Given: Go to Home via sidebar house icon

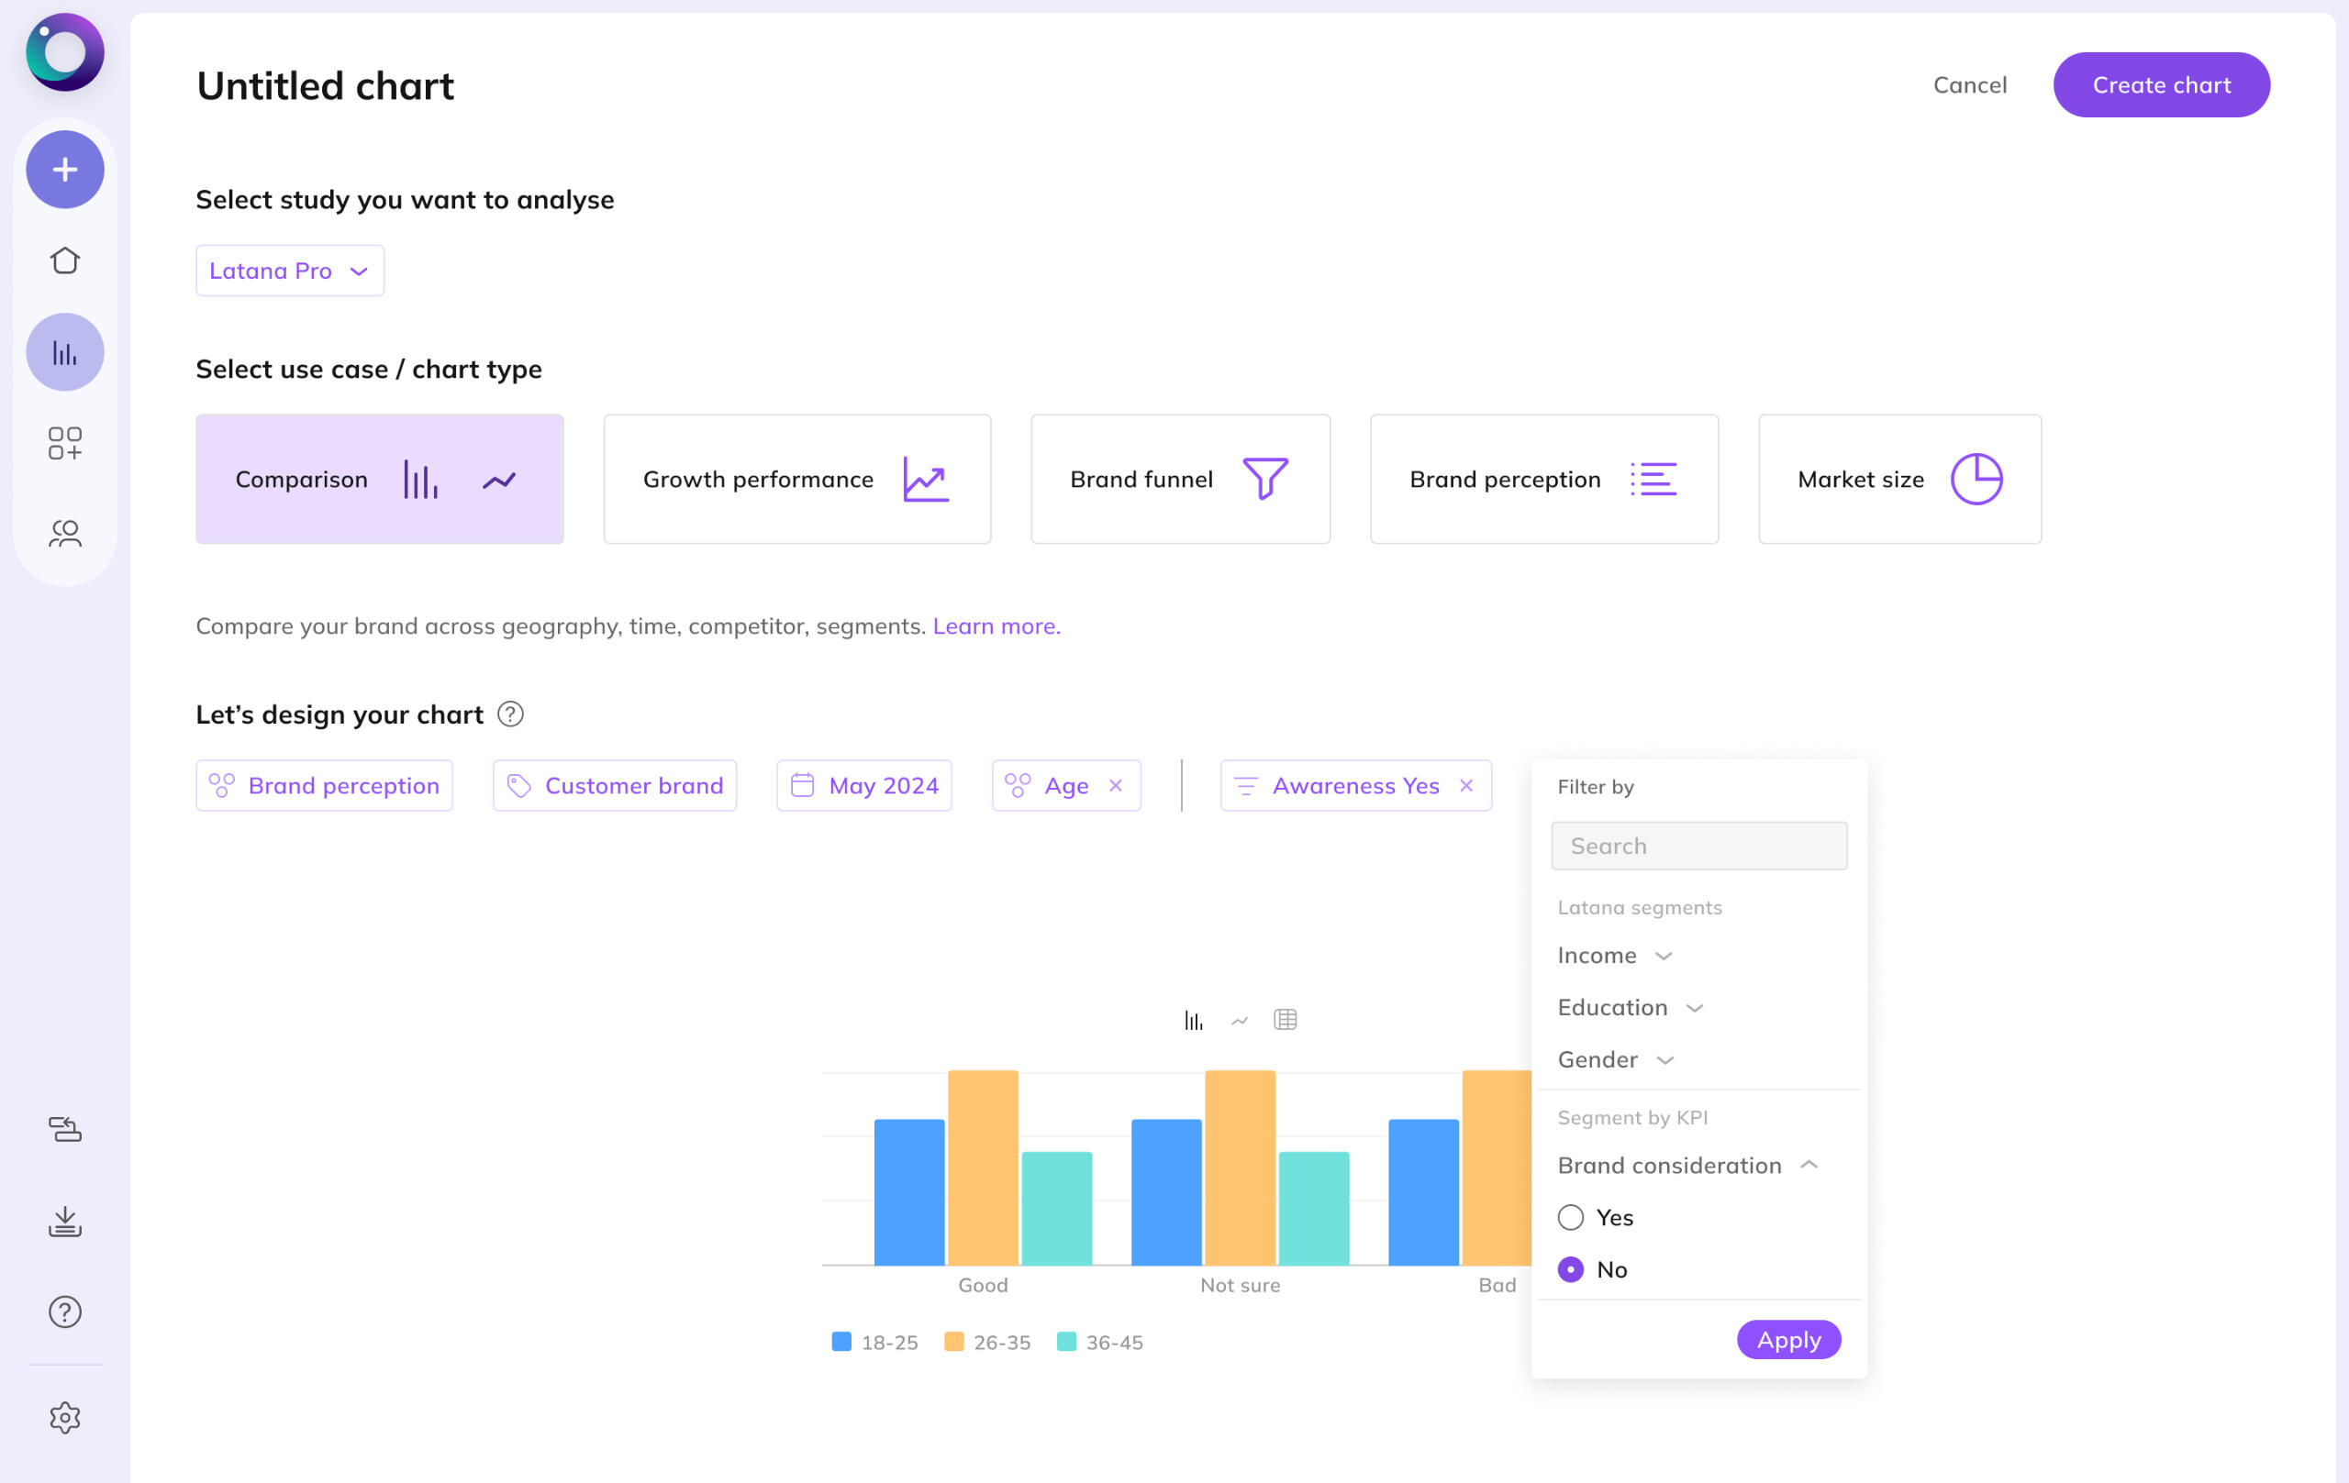Looking at the screenshot, I should click(x=64, y=260).
